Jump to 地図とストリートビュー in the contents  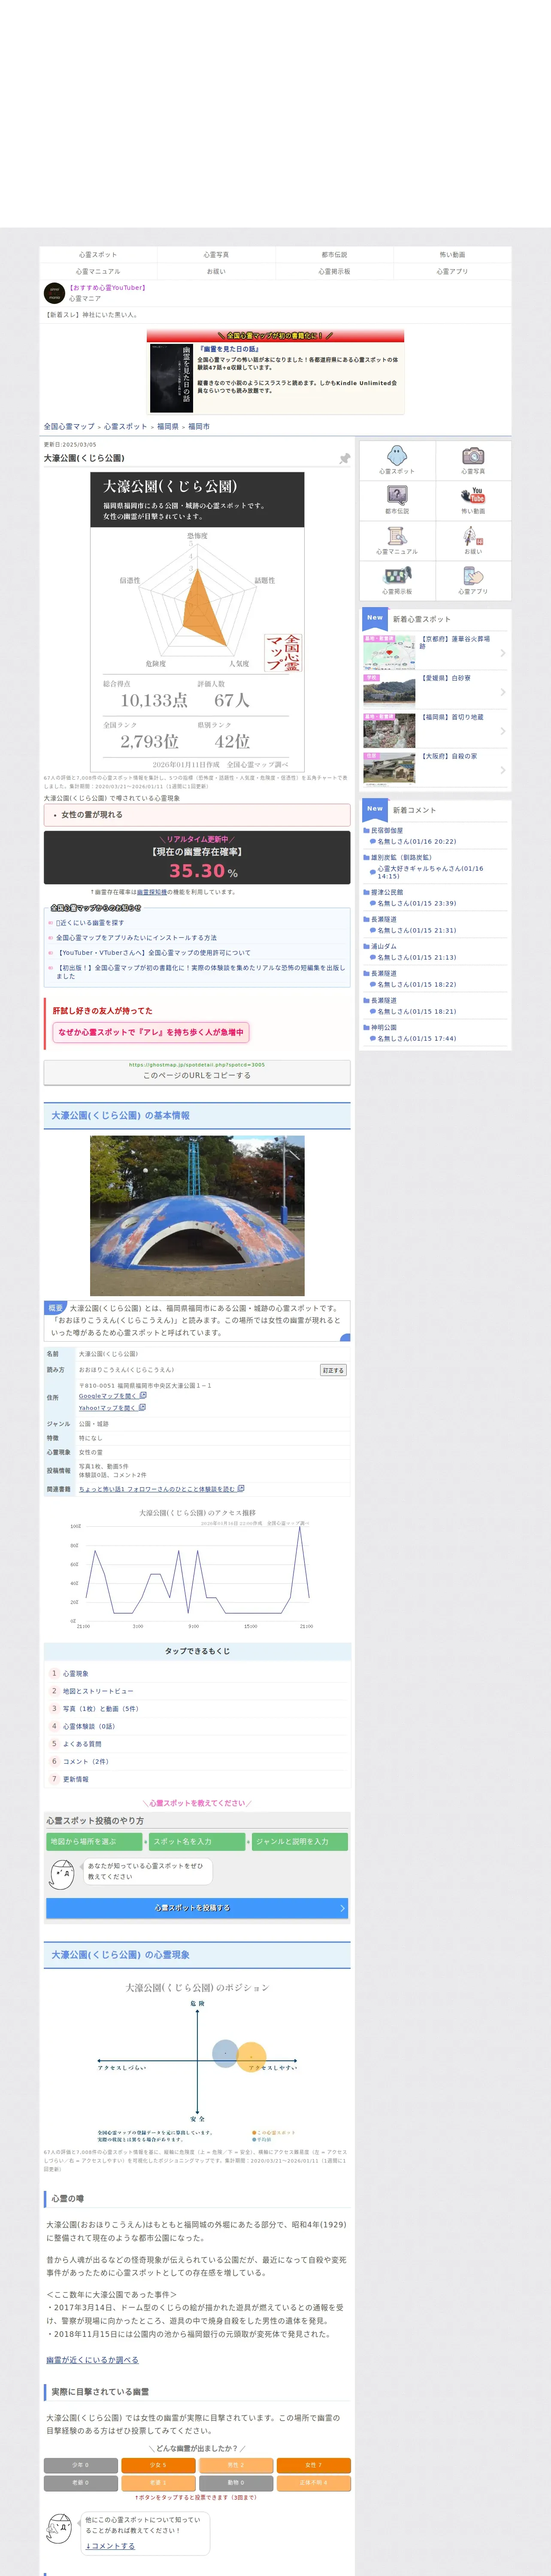click(x=98, y=1691)
